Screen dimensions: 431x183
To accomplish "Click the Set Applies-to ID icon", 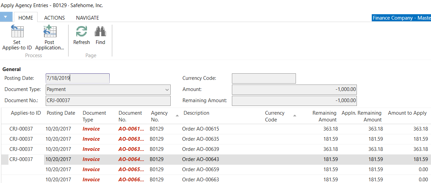I will (17, 32).
